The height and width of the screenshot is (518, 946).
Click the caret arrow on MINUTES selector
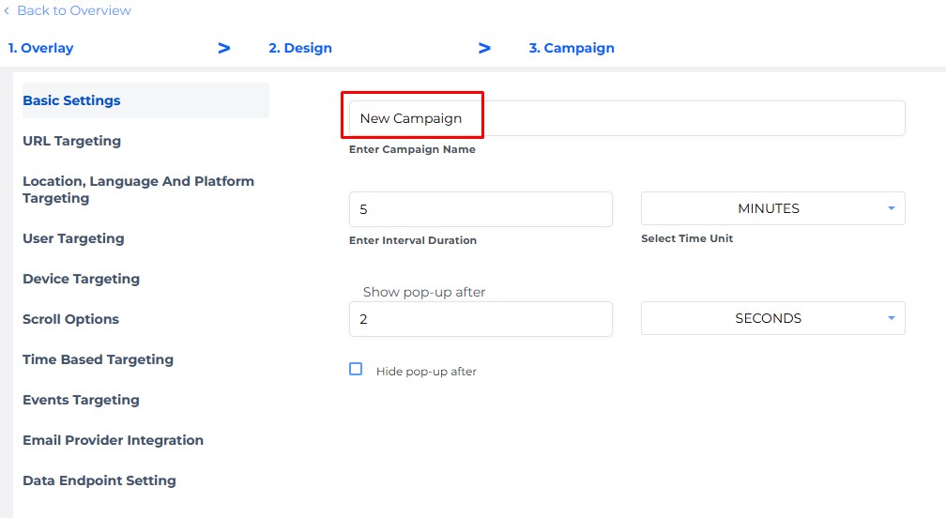(892, 208)
